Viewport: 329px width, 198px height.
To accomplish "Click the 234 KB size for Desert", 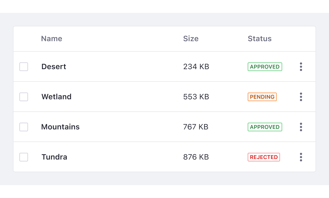I will click(x=196, y=66).
